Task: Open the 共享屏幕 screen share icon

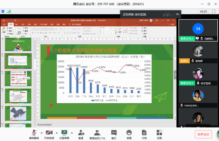Action: (x=64, y=133)
